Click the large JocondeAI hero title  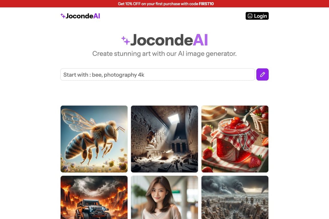(x=164, y=40)
